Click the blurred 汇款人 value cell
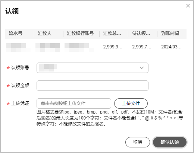 coord(47,47)
